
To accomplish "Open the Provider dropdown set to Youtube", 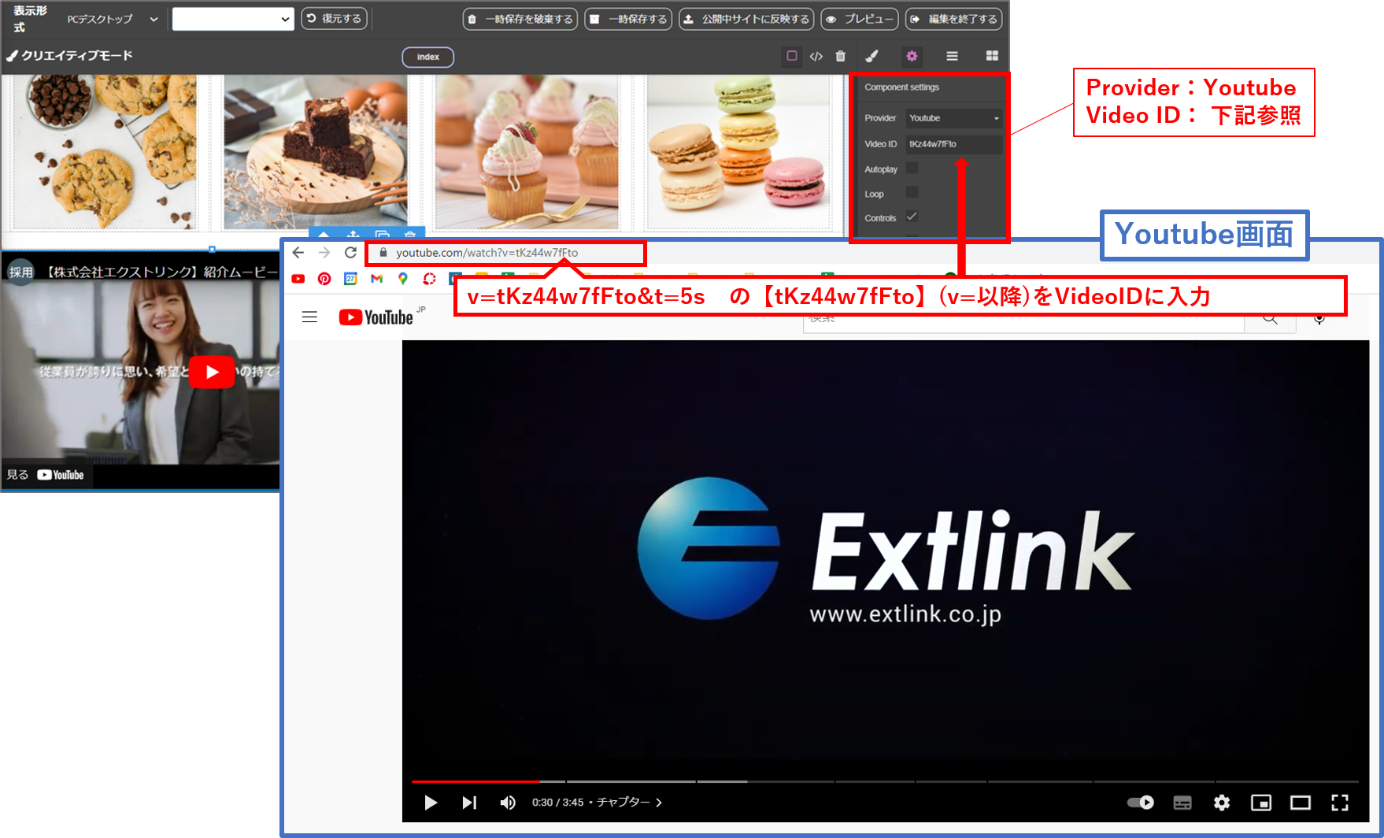I will [x=953, y=118].
